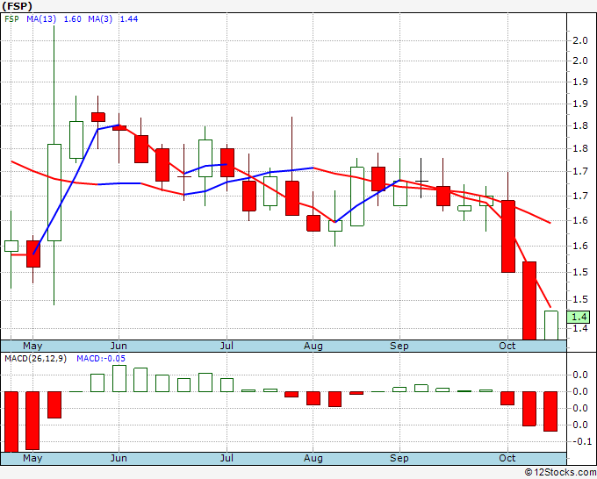Click the rightmost red MACD histogram bar

(550, 411)
